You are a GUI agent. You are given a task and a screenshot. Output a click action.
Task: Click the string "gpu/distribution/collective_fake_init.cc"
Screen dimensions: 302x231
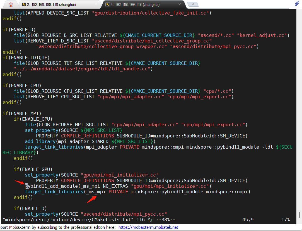pyautogui.click(x=150, y=13)
